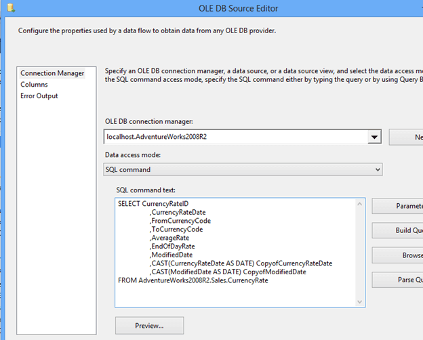Click the Preview button
The height and width of the screenshot is (340, 423).
[x=149, y=326]
